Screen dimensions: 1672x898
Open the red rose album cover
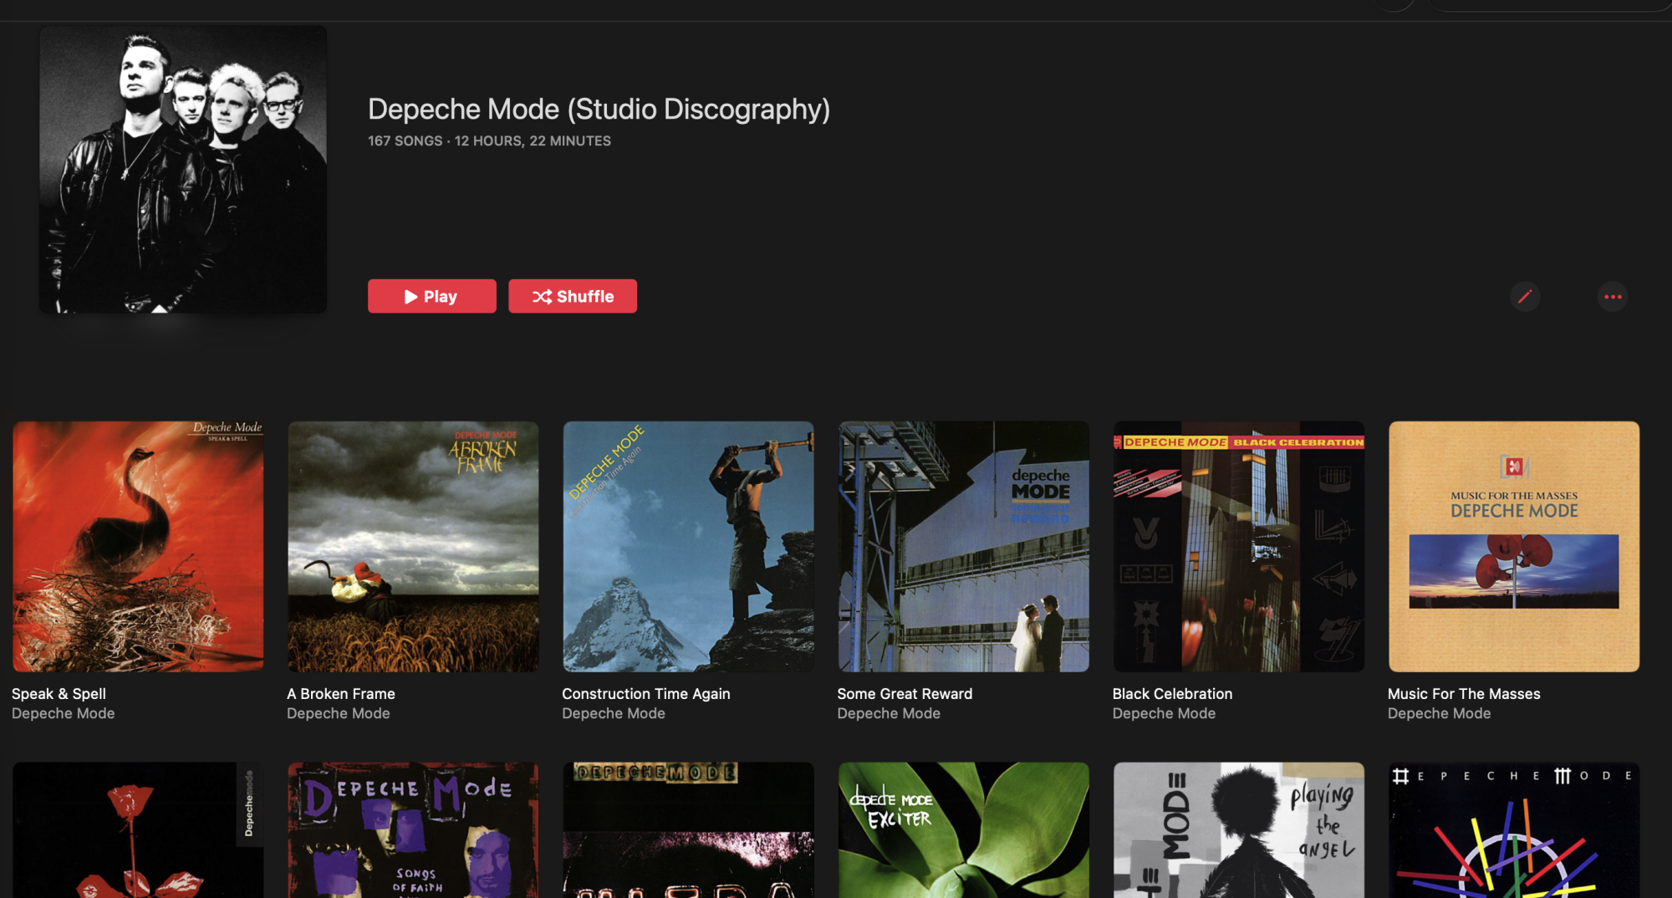[x=138, y=829]
